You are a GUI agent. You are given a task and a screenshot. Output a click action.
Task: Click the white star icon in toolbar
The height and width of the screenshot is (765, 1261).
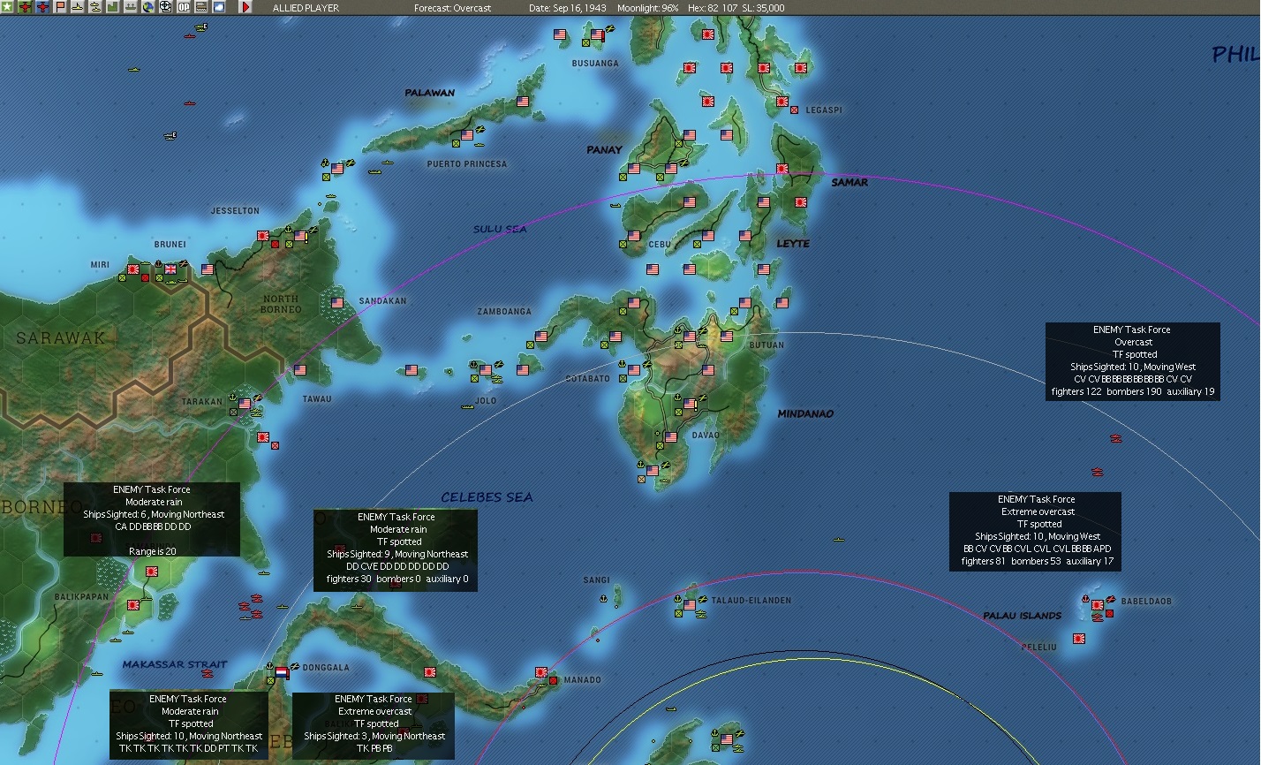click(7, 7)
